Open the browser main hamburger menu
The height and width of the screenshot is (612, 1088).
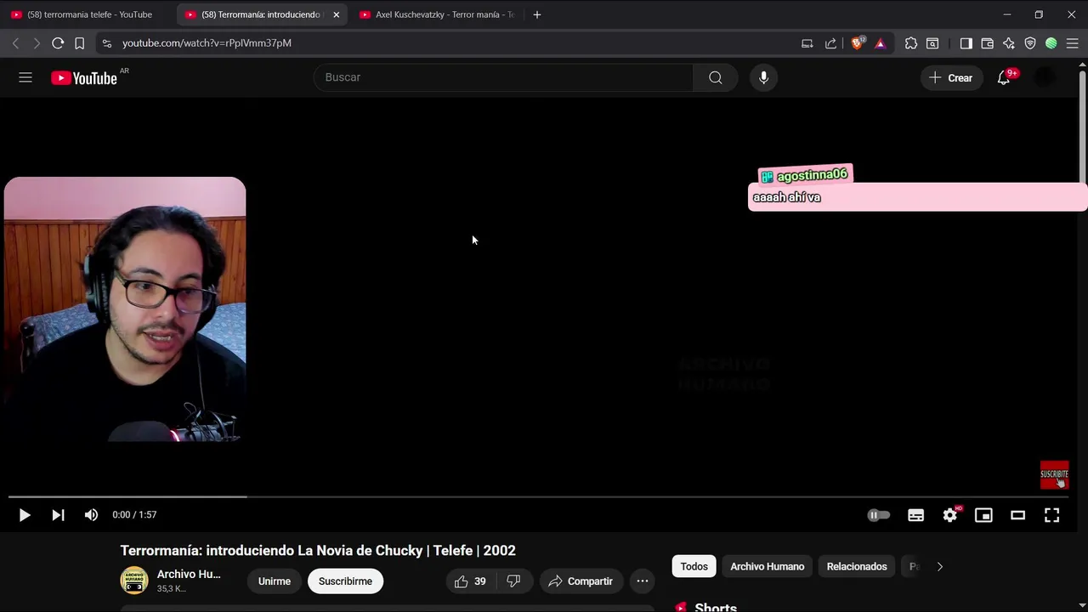coord(1073,43)
